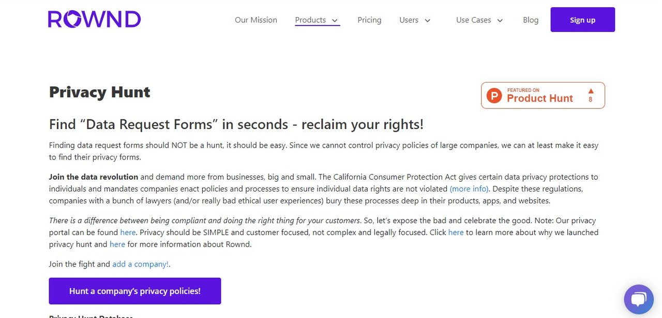Click the Sign up button
This screenshot has width=662, height=318.
[x=582, y=20]
